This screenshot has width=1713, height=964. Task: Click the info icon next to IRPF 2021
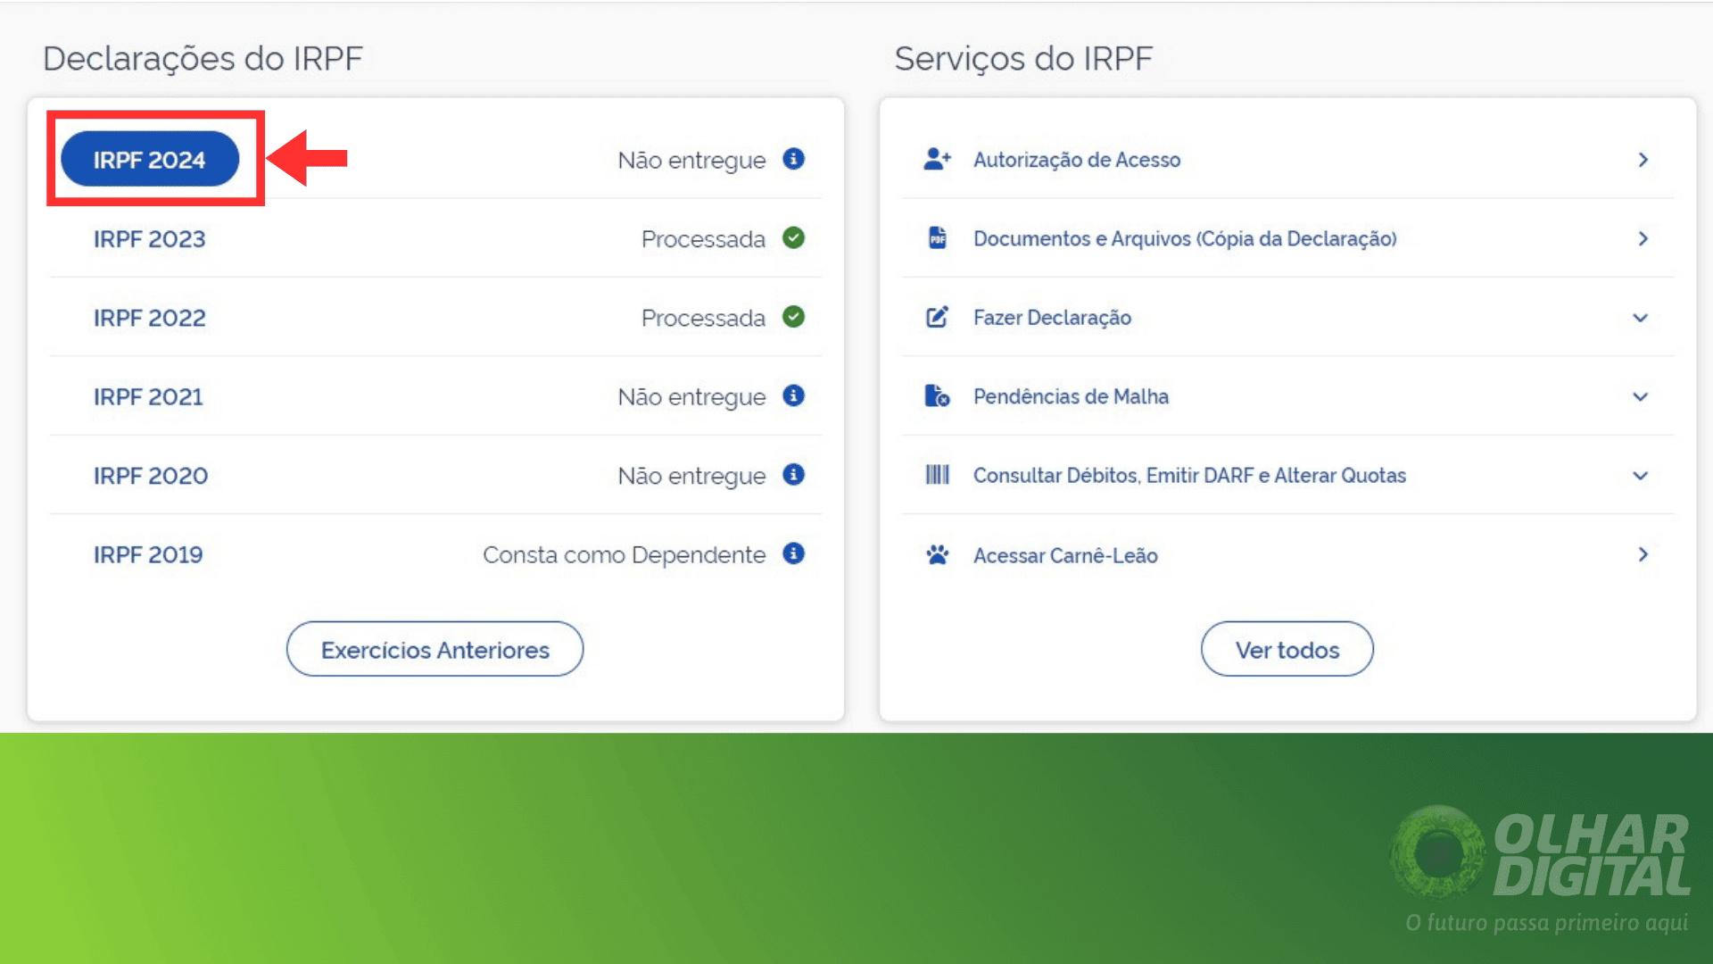[793, 395]
